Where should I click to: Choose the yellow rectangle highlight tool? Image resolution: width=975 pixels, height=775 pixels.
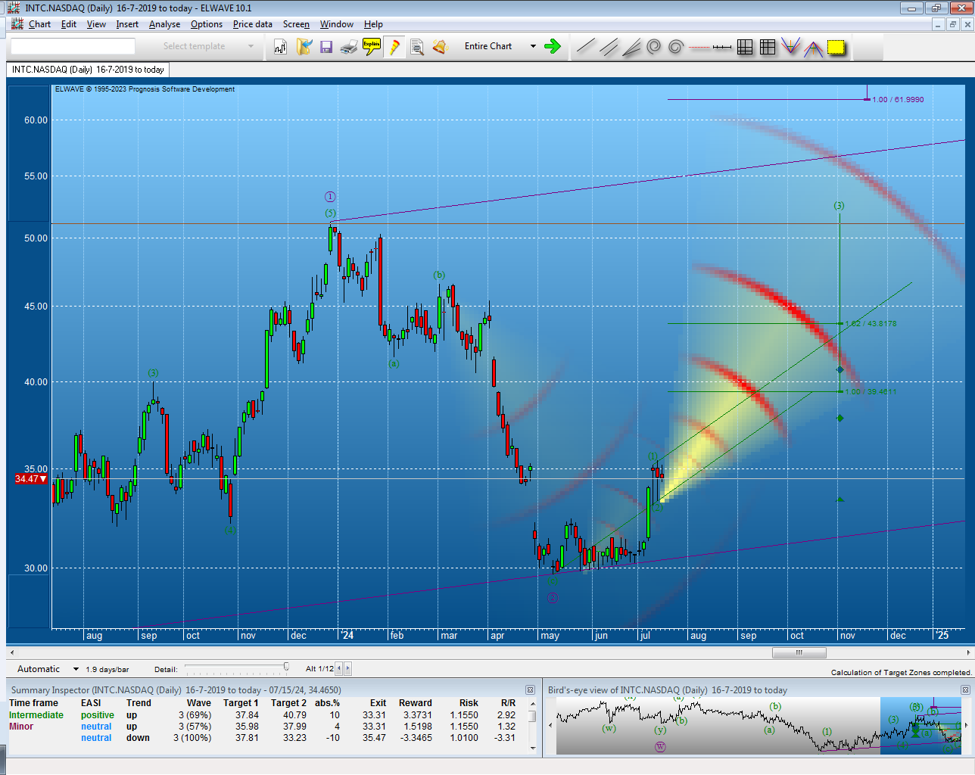pyautogui.click(x=836, y=47)
